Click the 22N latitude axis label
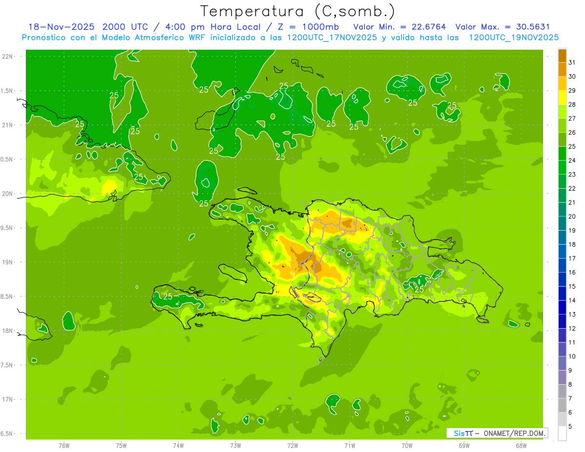 8,57
